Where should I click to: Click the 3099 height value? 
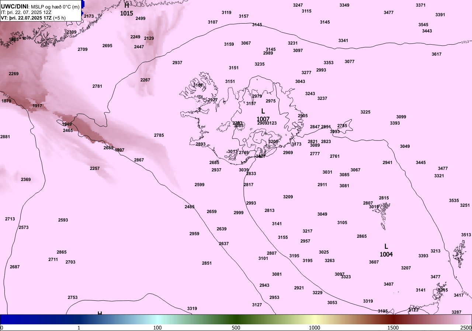pos(401,117)
